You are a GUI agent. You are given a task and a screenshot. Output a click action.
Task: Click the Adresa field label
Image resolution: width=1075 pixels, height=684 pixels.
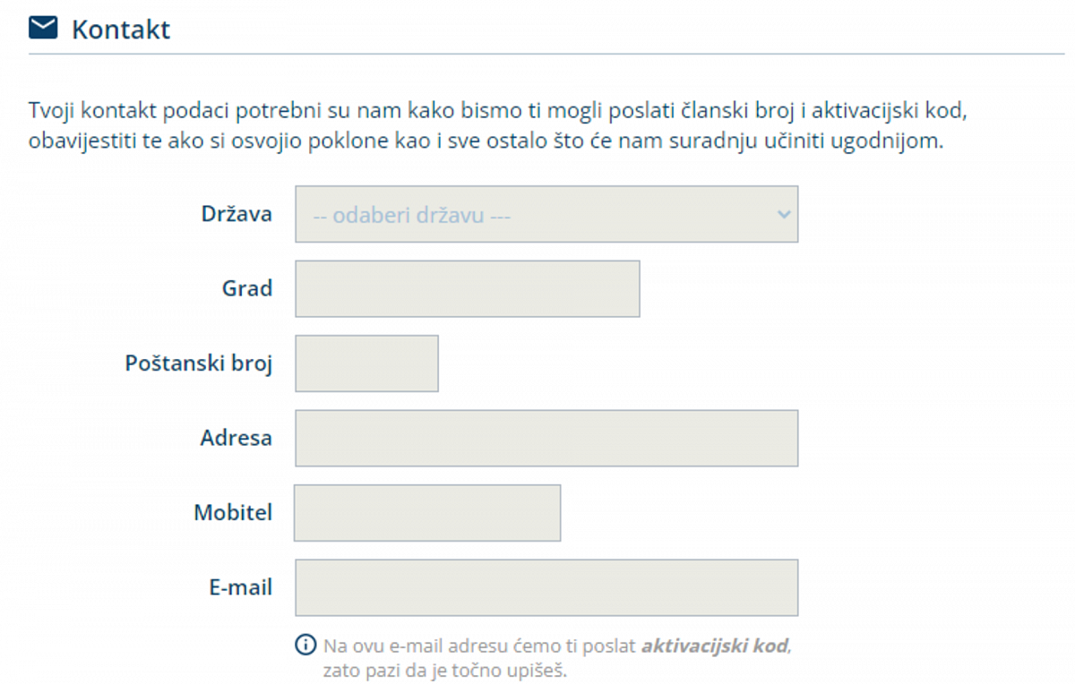tap(236, 439)
